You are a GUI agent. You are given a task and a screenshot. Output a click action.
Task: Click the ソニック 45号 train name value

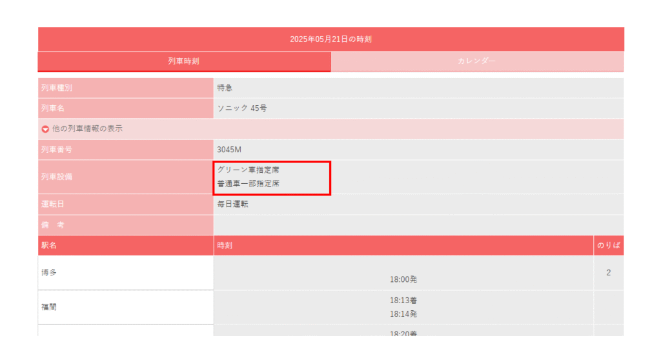[x=242, y=108]
